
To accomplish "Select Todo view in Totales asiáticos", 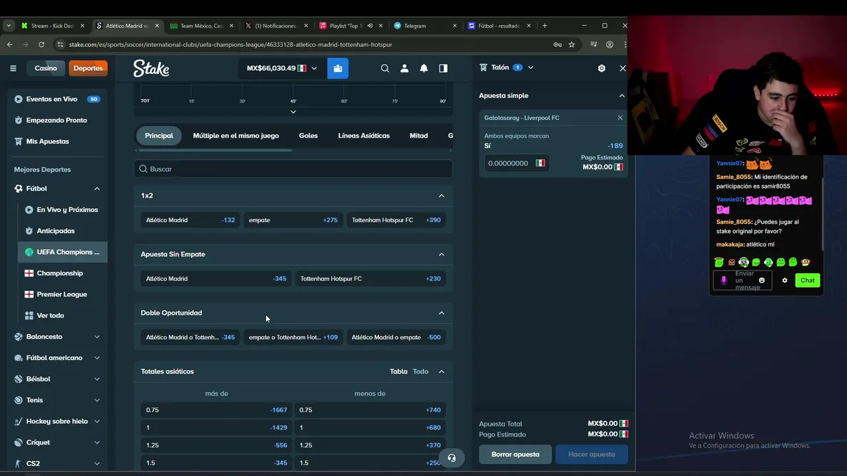I will click(421, 372).
